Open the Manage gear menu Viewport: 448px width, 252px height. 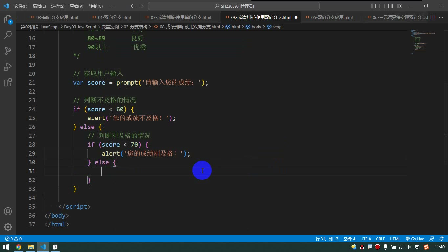(x=8, y=227)
